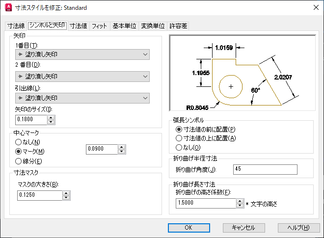Image resolution: width=324 pixels, height=238 pixels.
Task: Select 寸法値の上に配置(A) arc symbol option
Action: (206, 138)
